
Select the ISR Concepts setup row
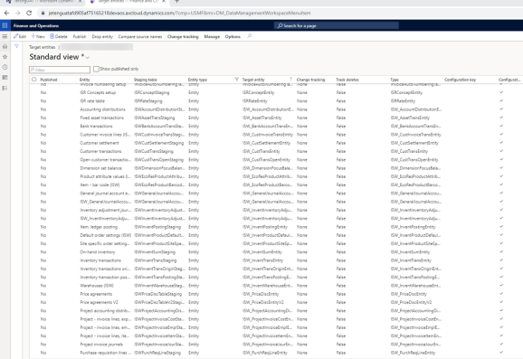pyautogui.click(x=276, y=92)
